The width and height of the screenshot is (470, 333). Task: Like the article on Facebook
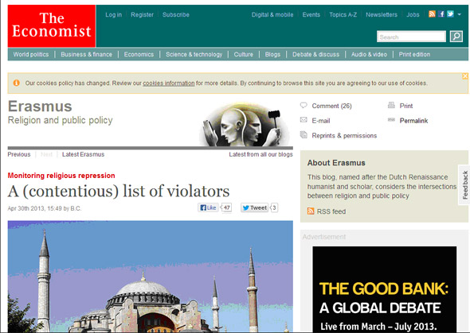[x=208, y=207]
